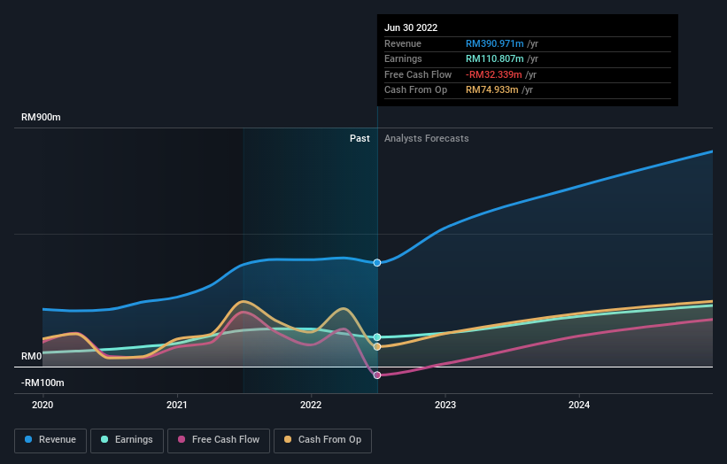Click the 2021 x-axis label

pyautogui.click(x=176, y=406)
